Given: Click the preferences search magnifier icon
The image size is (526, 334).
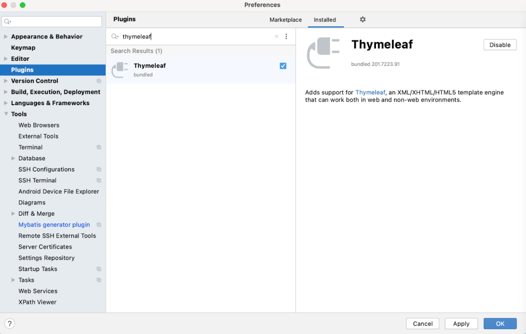Looking at the screenshot, I should click(x=7, y=22).
